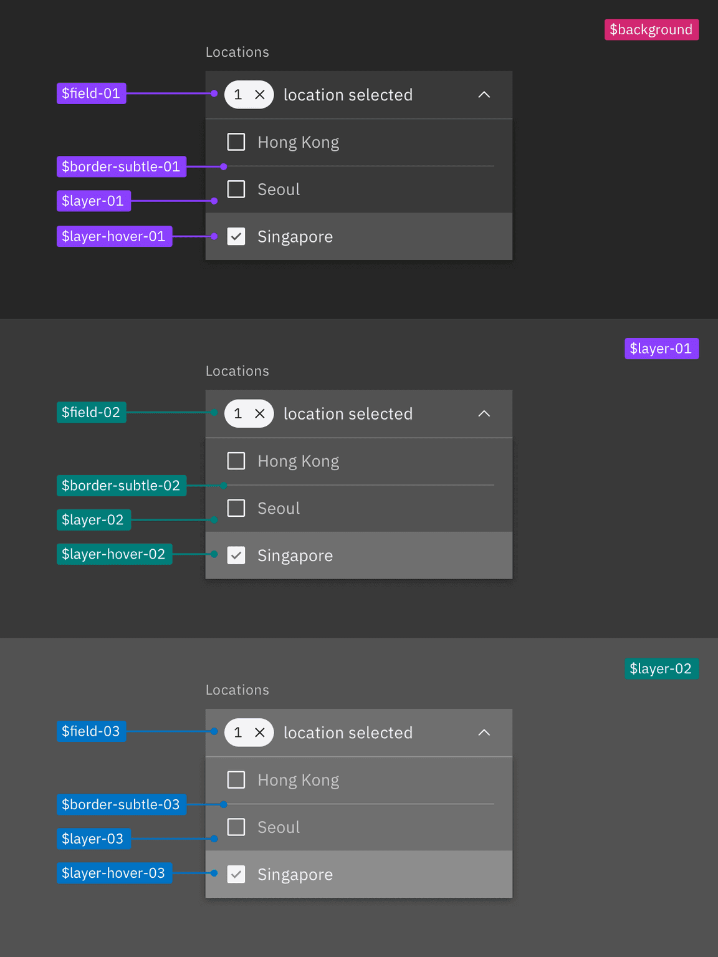The height and width of the screenshot is (957, 718).
Task: Check Seoul in the bottom dropdown list
Action: click(236, 827)
